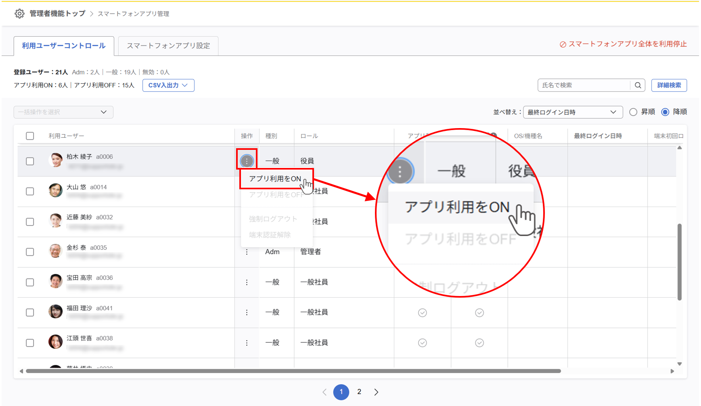Tick the checkbox for 近藤 美紗
701x406 pixels.
[30, 222]
